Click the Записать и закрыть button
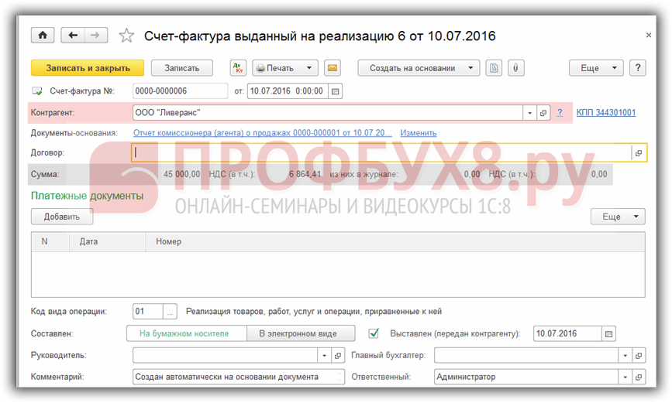Screen dimensions: 672x403 click(x=88, y=68)
